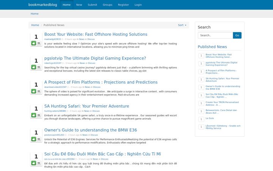This screenshot has height=171, width=273.
Task: Open the Sort dropdown
Action: coord(182,25)
